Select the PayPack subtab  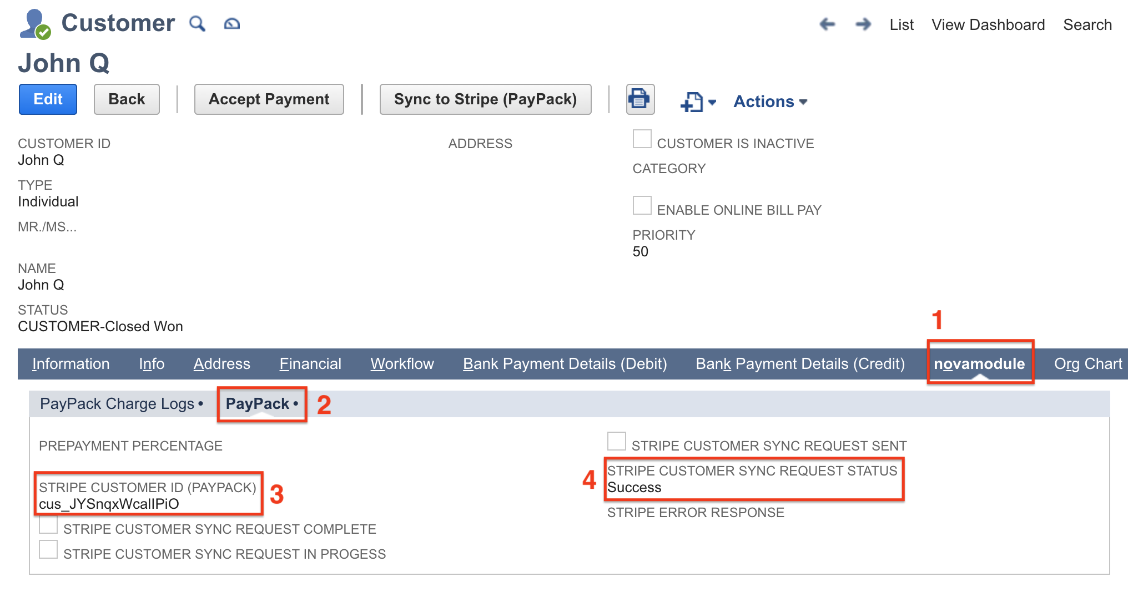[x=262, y=404]
